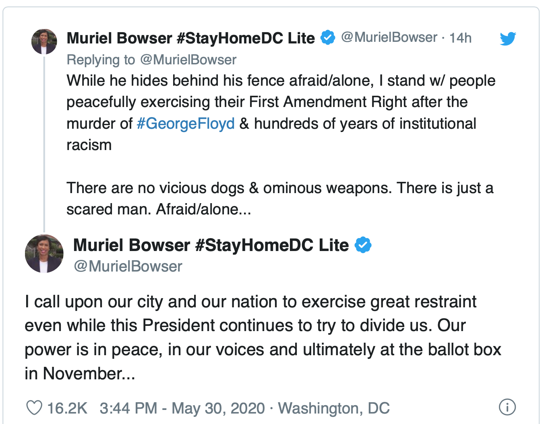This screenshot has width=546, height=424.
Task: Click the bold display name on the main tweet
Action: tap(211, 245)
